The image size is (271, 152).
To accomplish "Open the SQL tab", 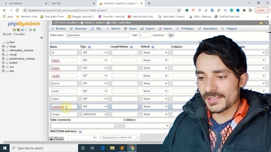I will point(97,29).
